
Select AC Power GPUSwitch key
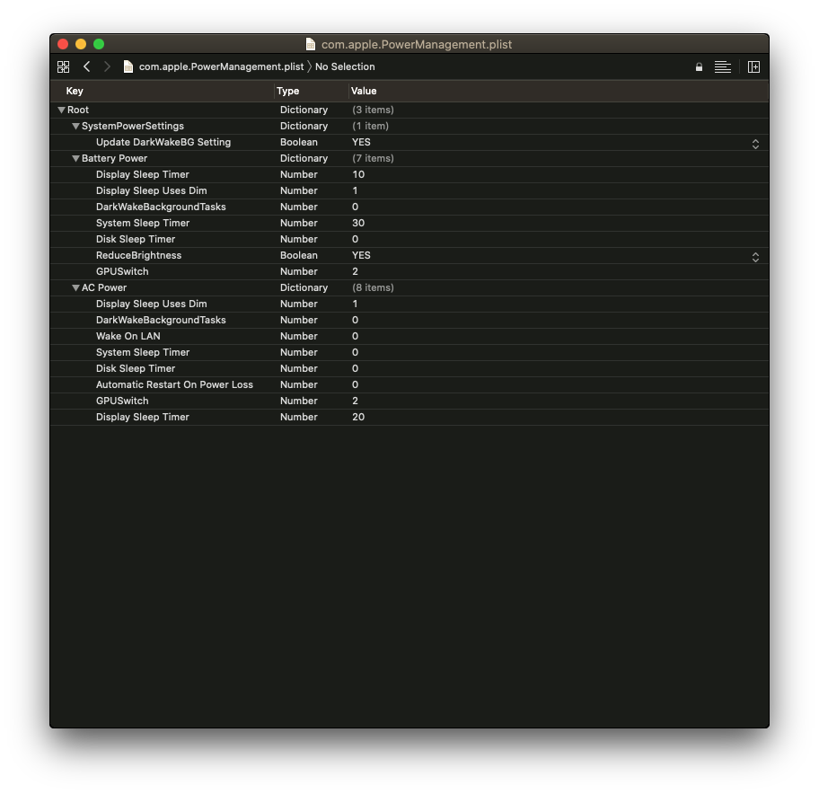[x=122, y=401]
